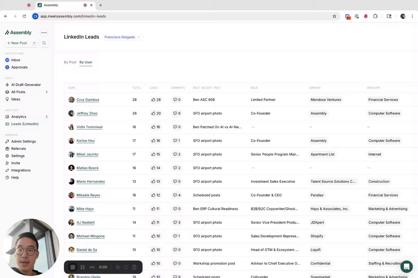Viewport: 418px width, 278px height.
Task: Stop the screen recording
Action: pyautogui.click(x=73, y=267)
